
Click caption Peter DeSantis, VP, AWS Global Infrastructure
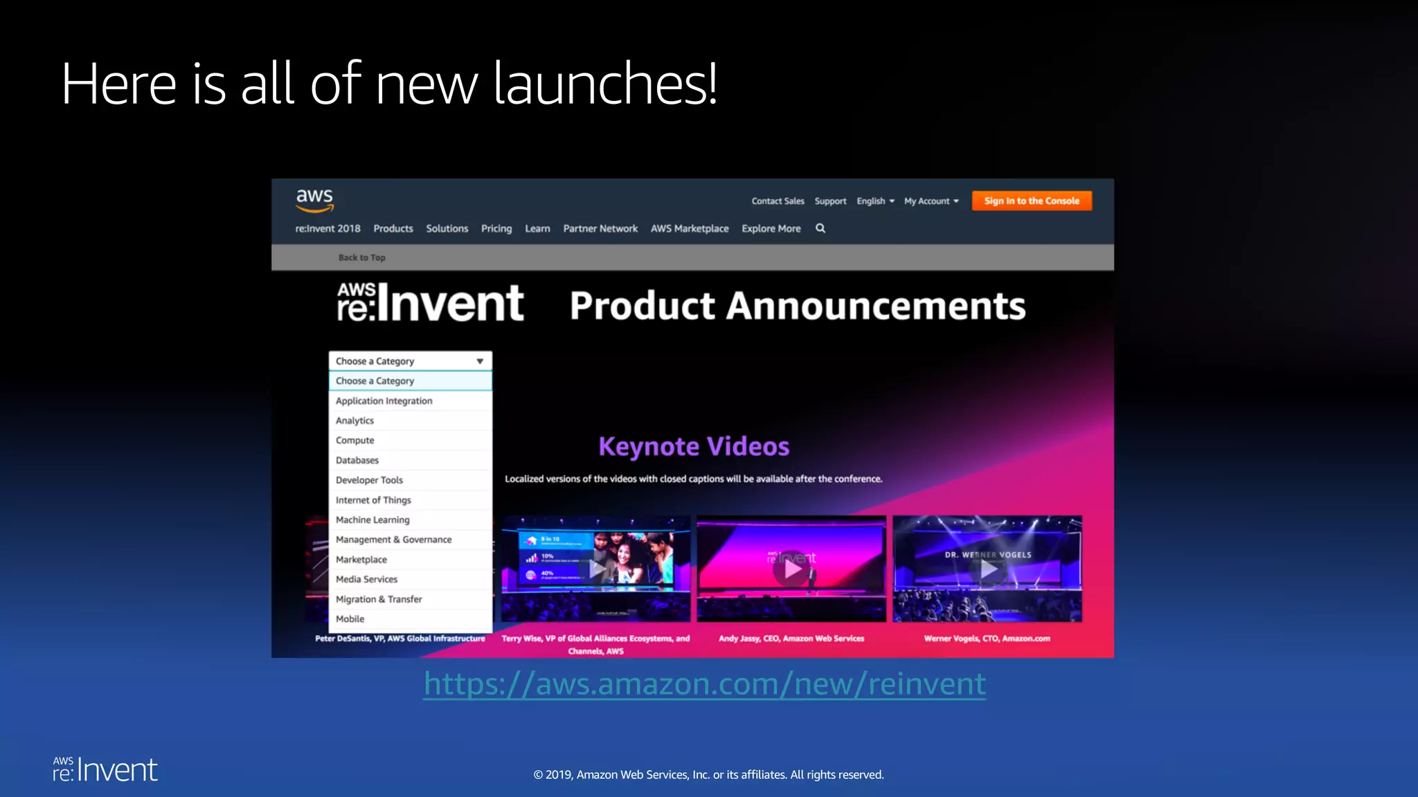(400, 639)
